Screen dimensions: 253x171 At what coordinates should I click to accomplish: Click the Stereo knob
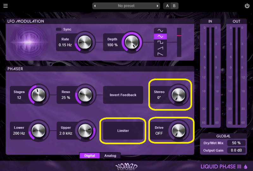[x=178, y=95]
